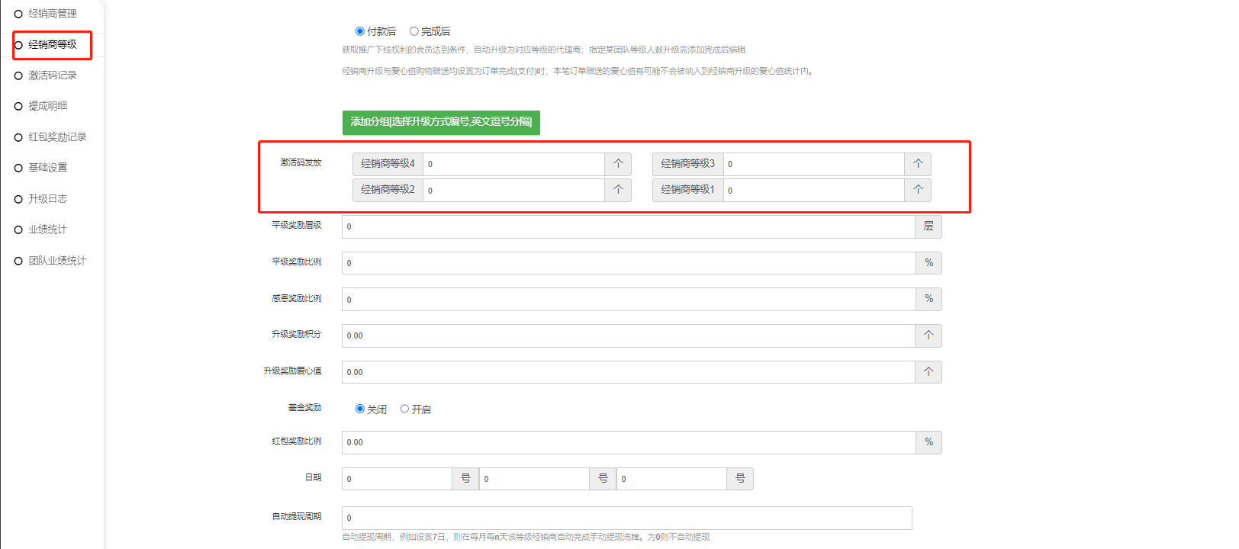Click the first 日期 input field
The image size is (1239, 549).
point(397,479)
